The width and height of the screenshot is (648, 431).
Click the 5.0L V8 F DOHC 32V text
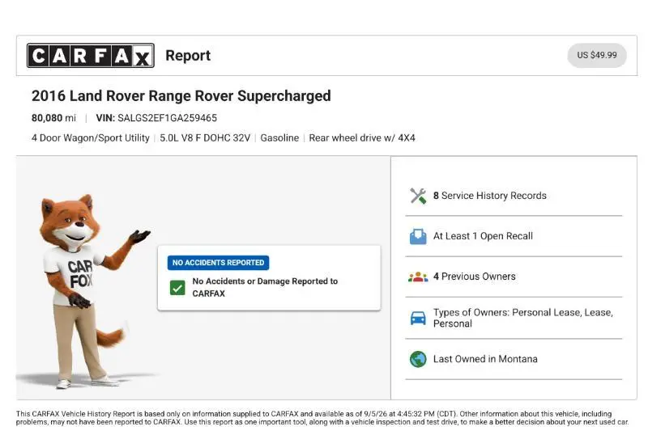[x=205, y=137]
